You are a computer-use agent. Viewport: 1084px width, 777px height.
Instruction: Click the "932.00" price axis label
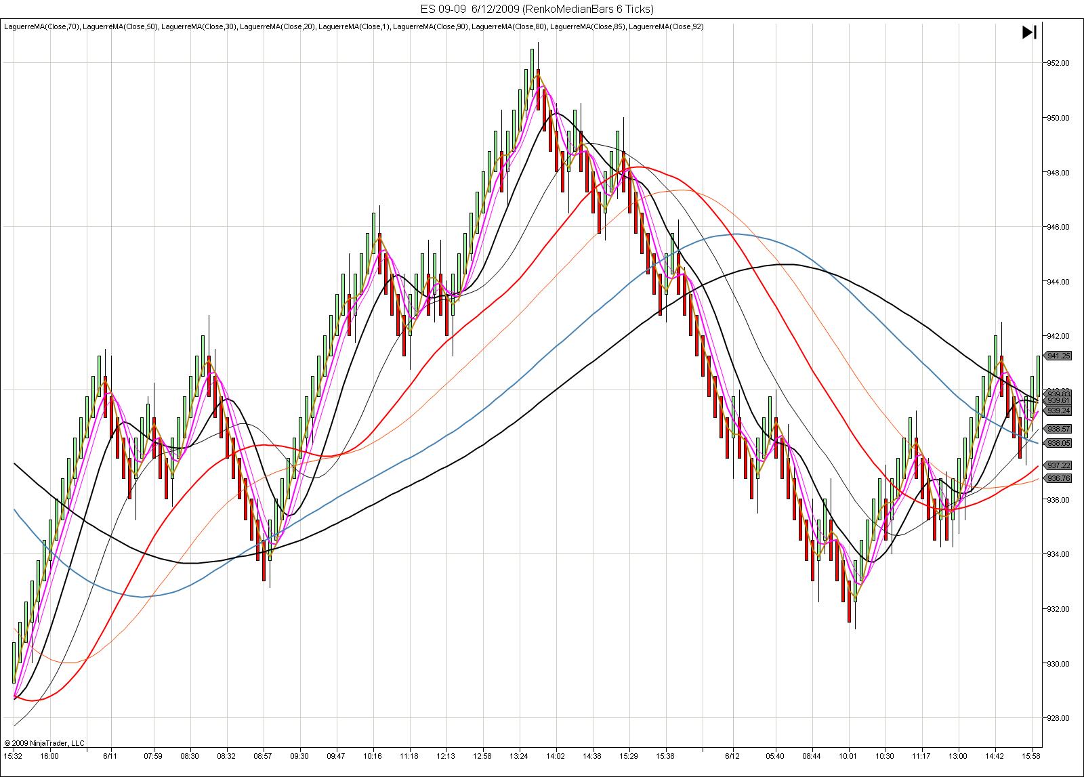click(x=1059, y=609)
